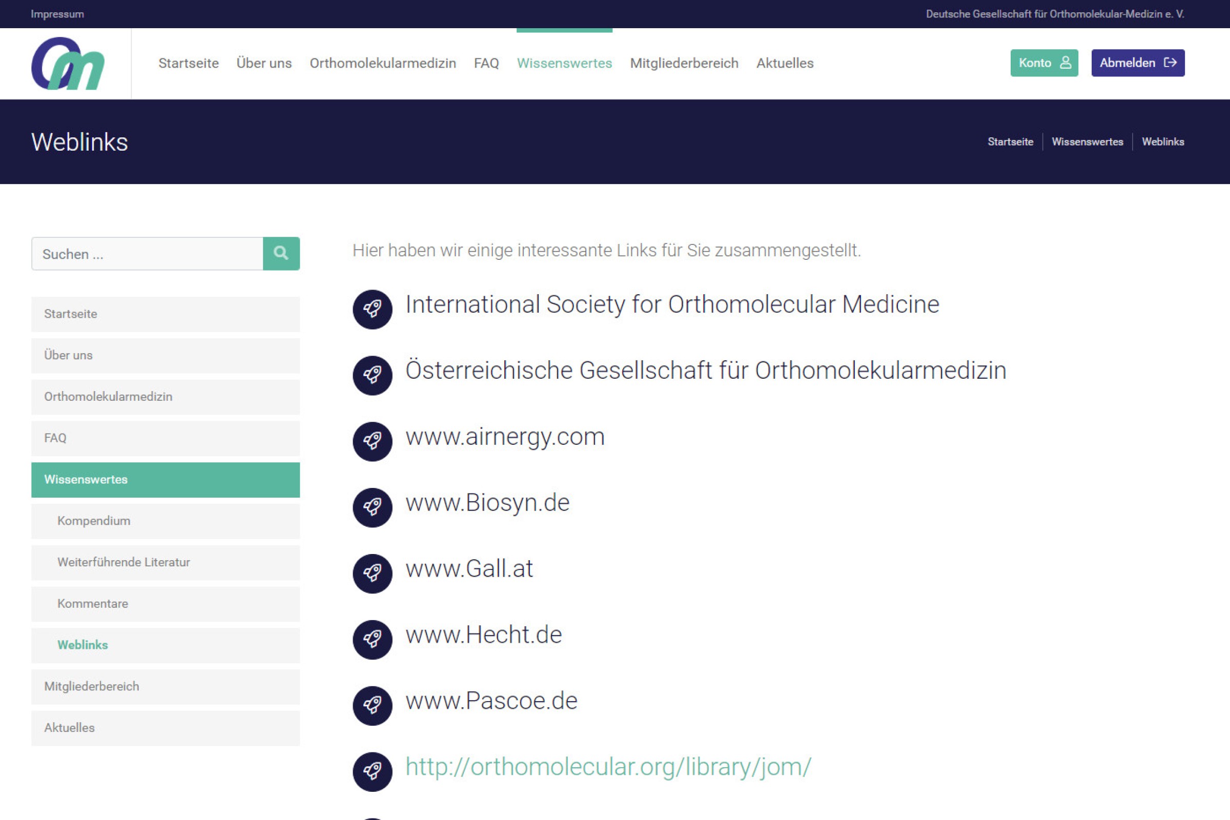The image size is (1230, 820).
Task: Select Weiterführende Literatur sidebar item
Action: (124, 562)
